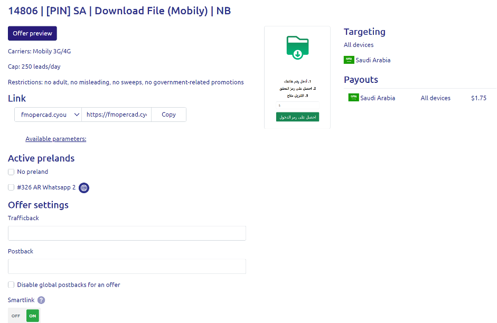Enable the No preland checkbox
The width and height of the screenshot is (497, 323).
(x=11, y=172)
